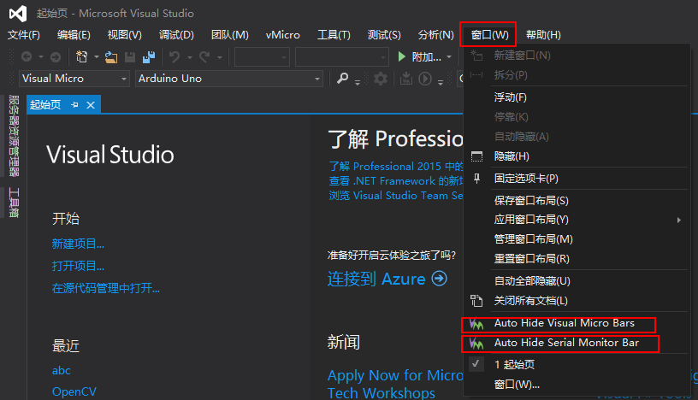This screenshot has width=698, height=400.
Task: Click 浏览 Visual Studio Team Services link
Action: point(396,196)
